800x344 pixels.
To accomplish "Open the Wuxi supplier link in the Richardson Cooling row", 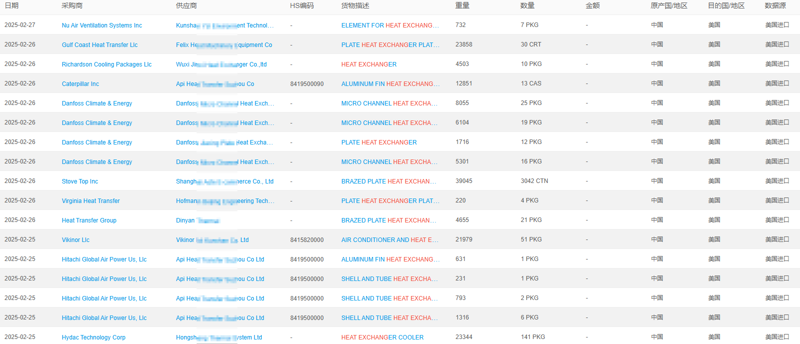I will 221,64.
